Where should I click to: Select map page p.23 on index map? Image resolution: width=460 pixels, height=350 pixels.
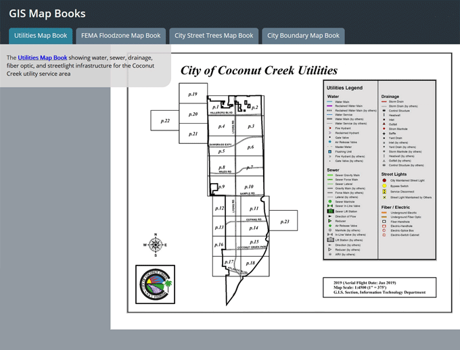[x=284, y=222]
